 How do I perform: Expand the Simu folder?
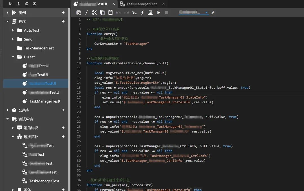click(13, 39)
